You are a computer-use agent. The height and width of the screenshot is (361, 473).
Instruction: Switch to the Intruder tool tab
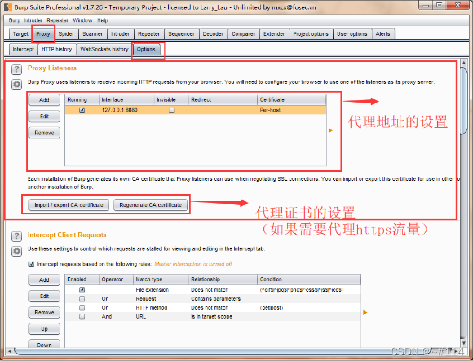pos(120,33)
